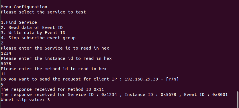
Task: Click the client IP 192.168.29.39 text
Action: tap(141, 79)
